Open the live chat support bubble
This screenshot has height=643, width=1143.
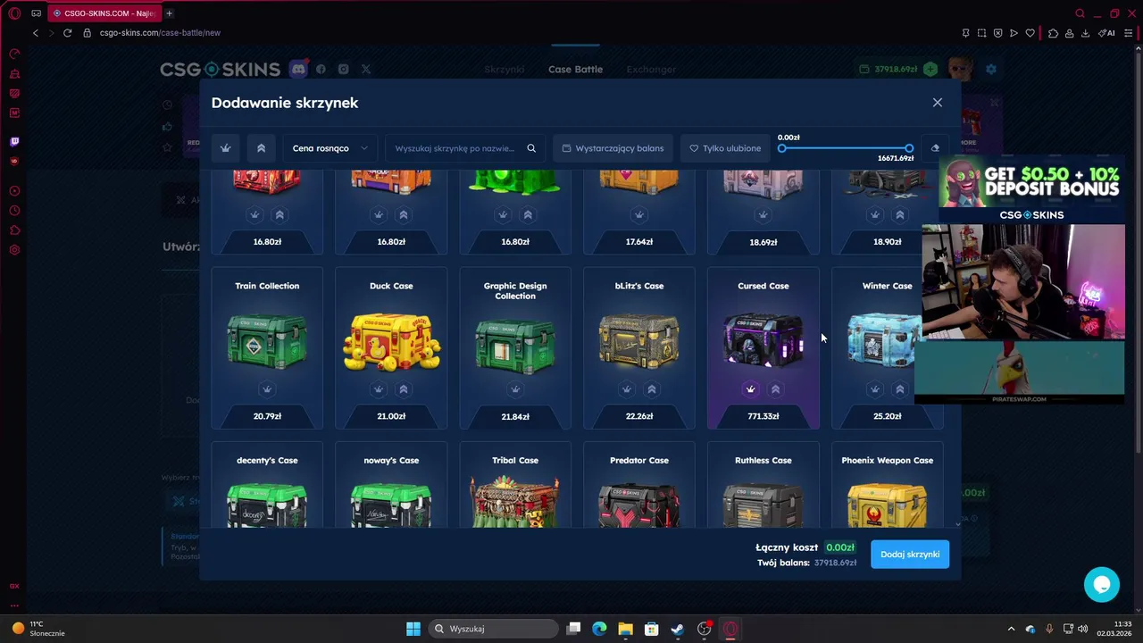(x=1102, y=584)
